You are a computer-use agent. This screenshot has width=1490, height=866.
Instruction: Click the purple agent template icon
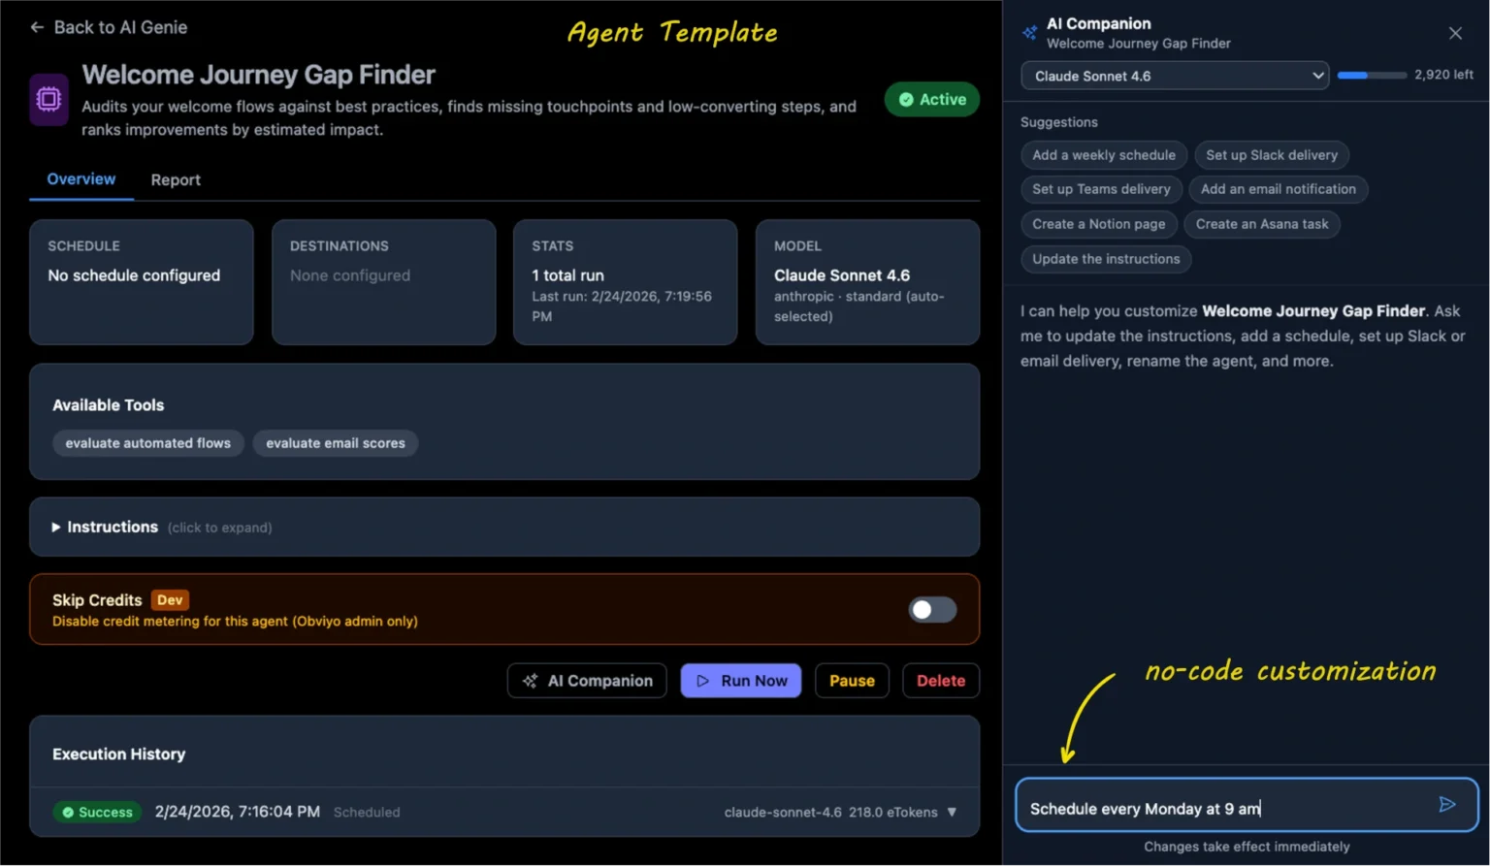point(49,99)
